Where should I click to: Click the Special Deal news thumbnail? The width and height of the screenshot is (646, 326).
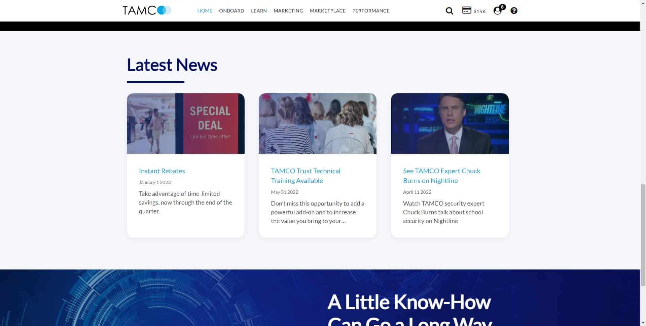(185, 123)
